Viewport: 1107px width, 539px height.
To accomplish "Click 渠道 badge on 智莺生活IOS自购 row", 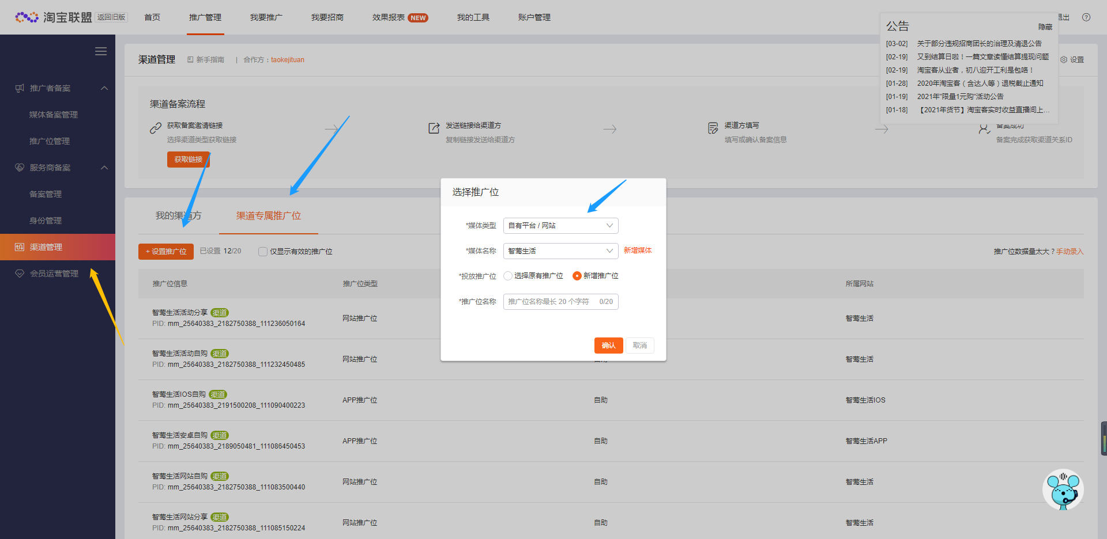I will [x=218, y=394].
